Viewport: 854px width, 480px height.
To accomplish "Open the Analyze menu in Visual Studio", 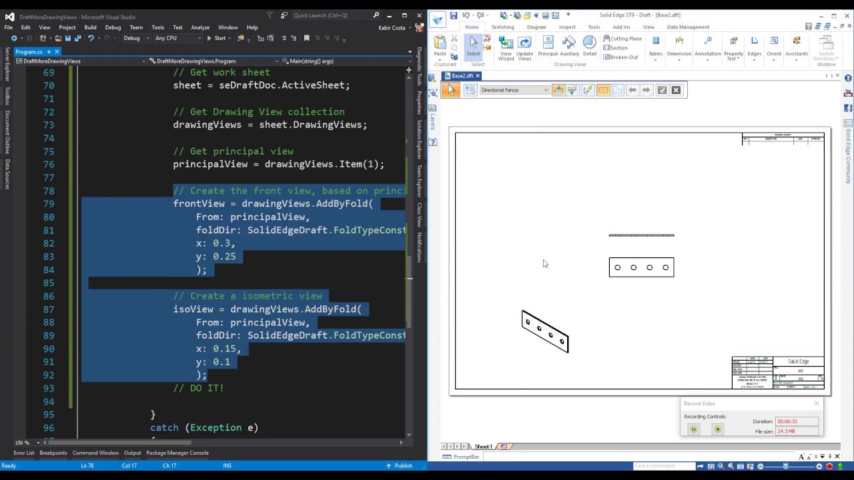I will click(x=200, y=27).
